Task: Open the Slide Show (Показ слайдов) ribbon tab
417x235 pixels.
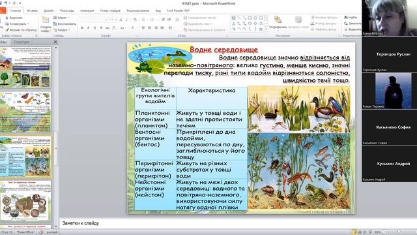Action: pyautogui.click(x=110, y=10)
